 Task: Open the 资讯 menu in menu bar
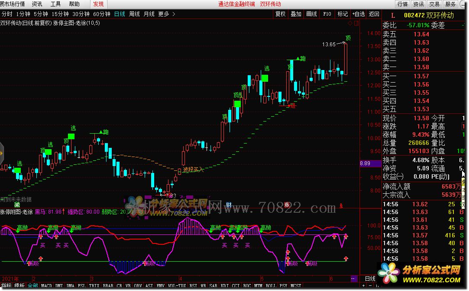click(37, 4)
